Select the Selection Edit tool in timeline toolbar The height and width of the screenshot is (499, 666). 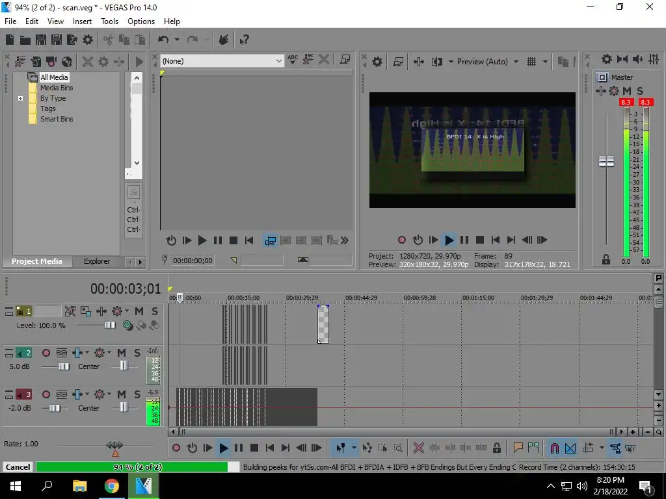(x=382, y=448)
